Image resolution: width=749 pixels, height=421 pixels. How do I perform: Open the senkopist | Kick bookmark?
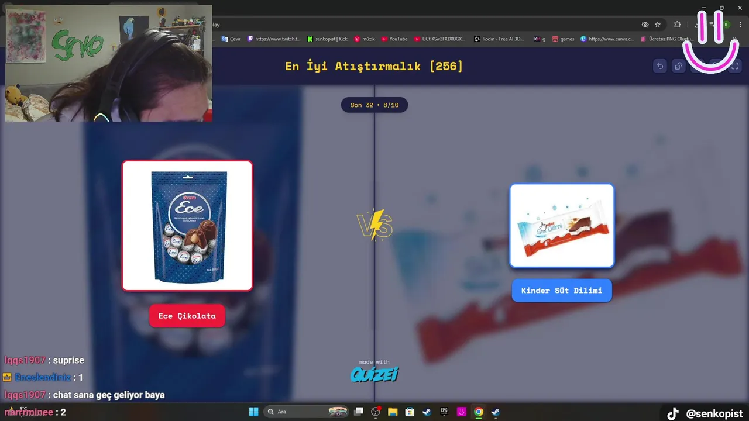pyautogui.click(x=327, y=39)
